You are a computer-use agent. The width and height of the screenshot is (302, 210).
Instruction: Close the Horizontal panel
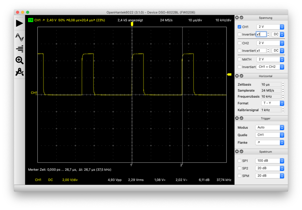point(237,76)
